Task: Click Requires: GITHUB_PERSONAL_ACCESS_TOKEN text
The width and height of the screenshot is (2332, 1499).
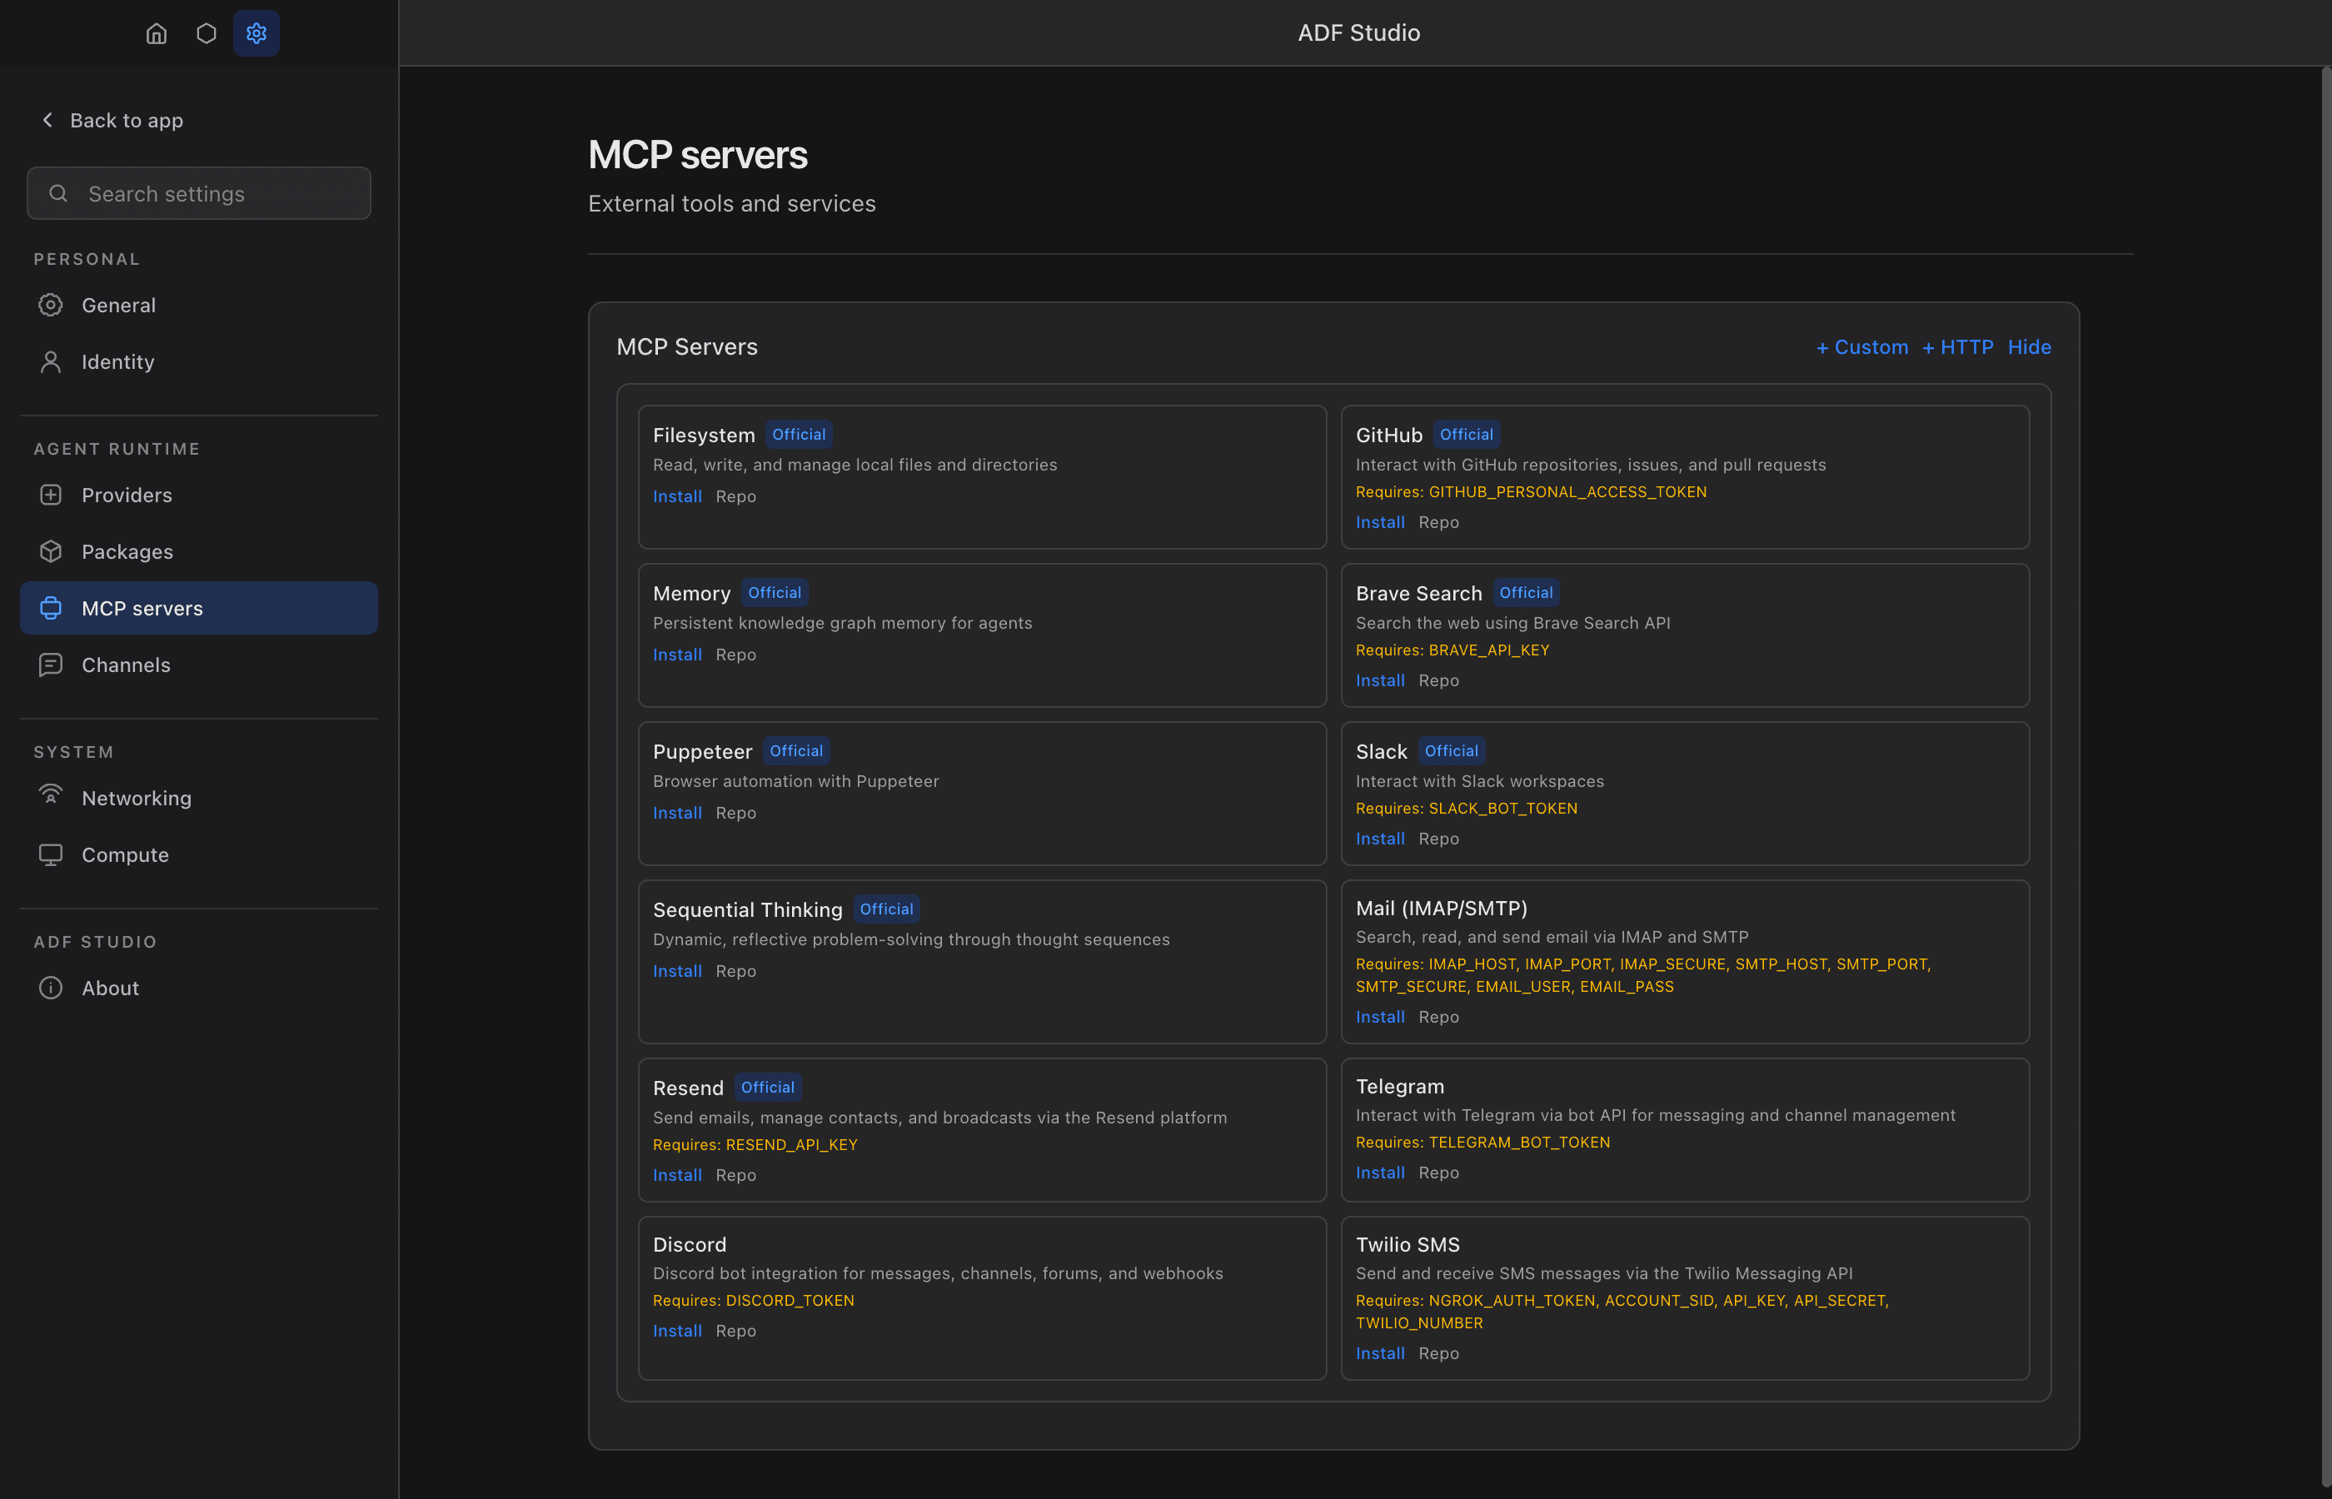Action: [x=1531, y=491]
